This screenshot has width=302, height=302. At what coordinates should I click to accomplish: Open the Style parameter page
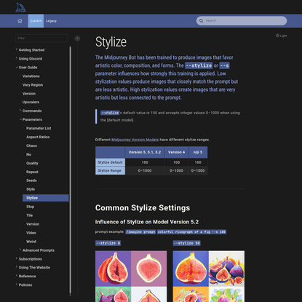pyautogui.click(x=31, y=189)
